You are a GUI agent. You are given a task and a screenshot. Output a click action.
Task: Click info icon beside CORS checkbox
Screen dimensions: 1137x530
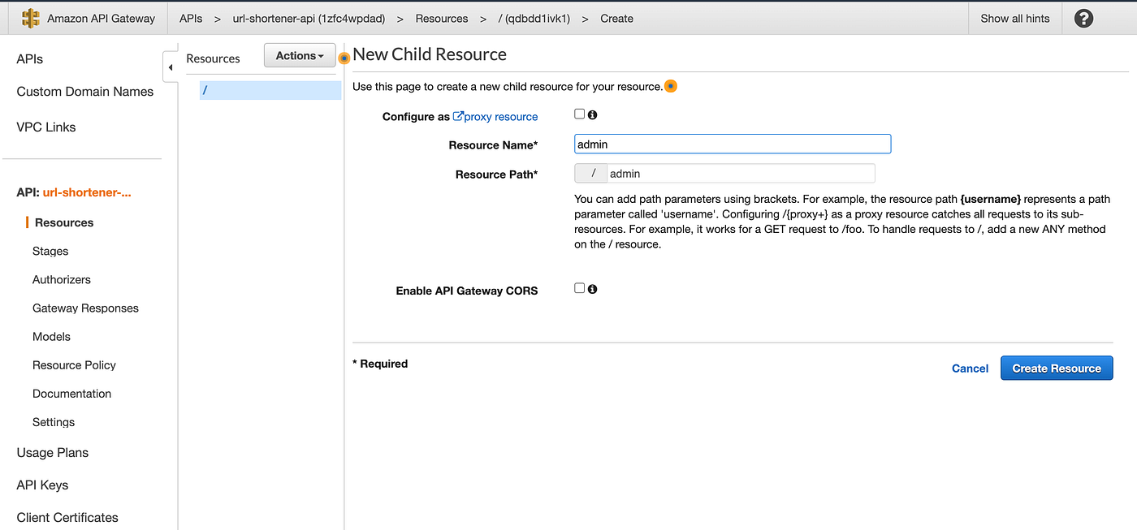(x=593, y=289)
